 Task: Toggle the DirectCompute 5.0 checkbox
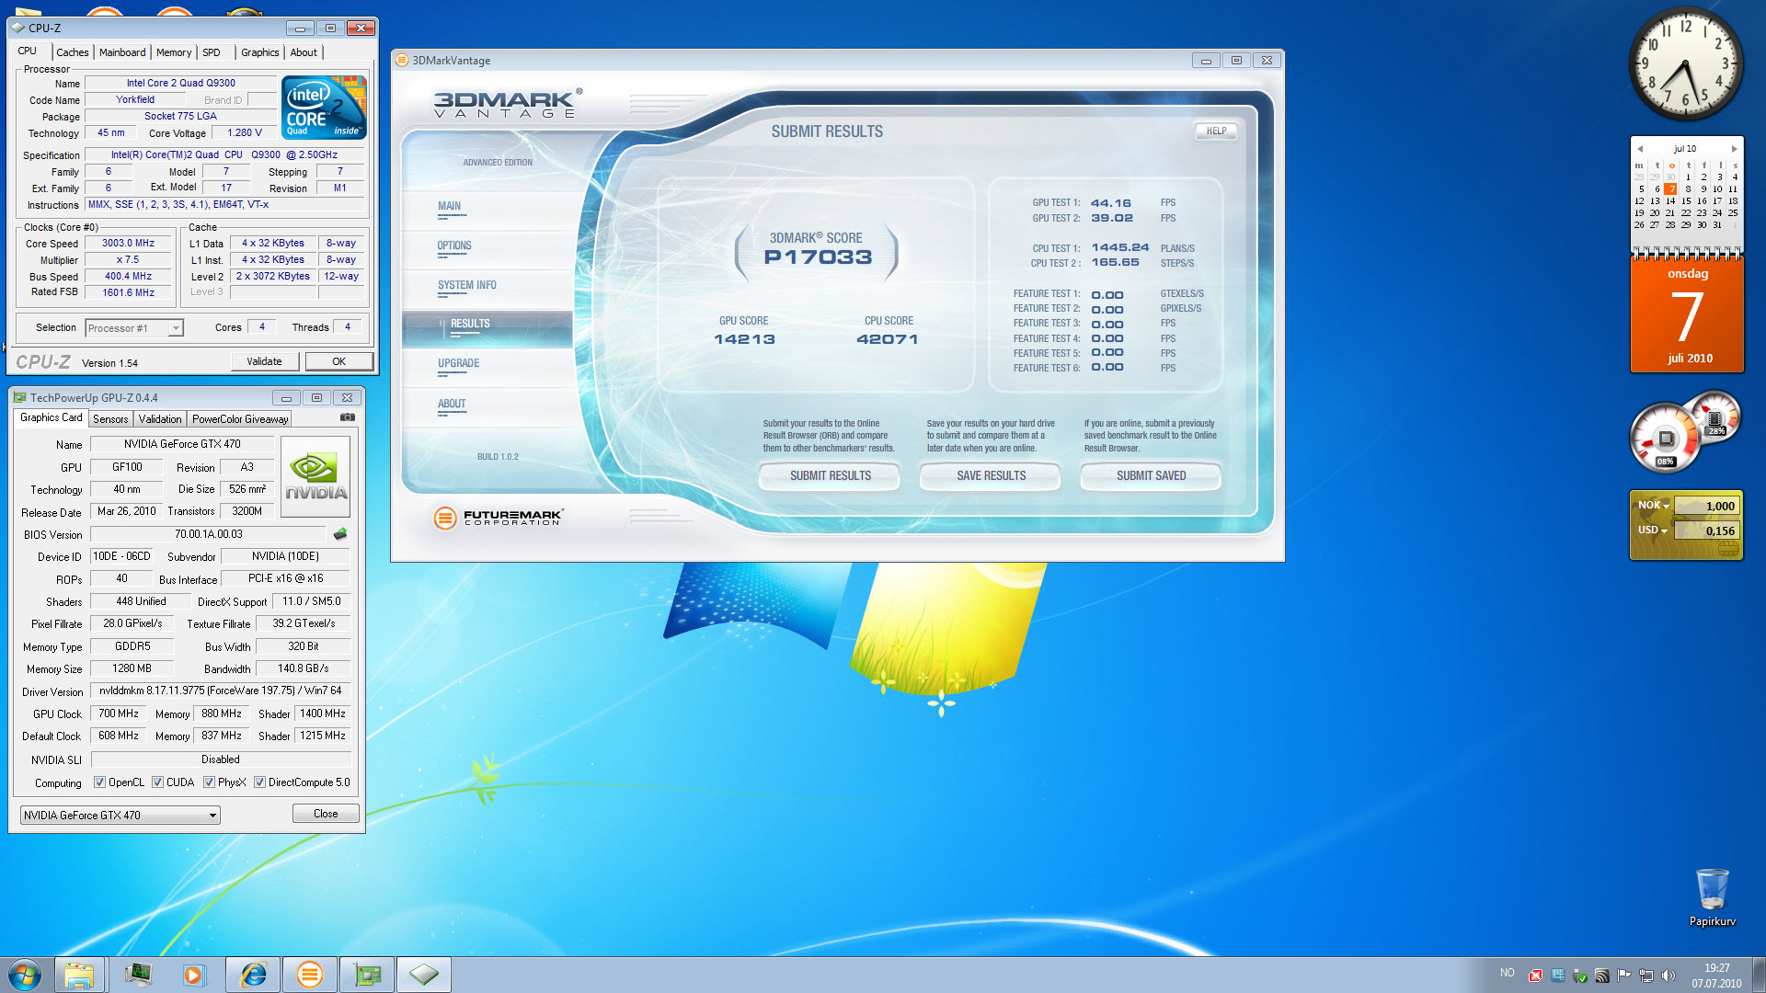[260, 782]
